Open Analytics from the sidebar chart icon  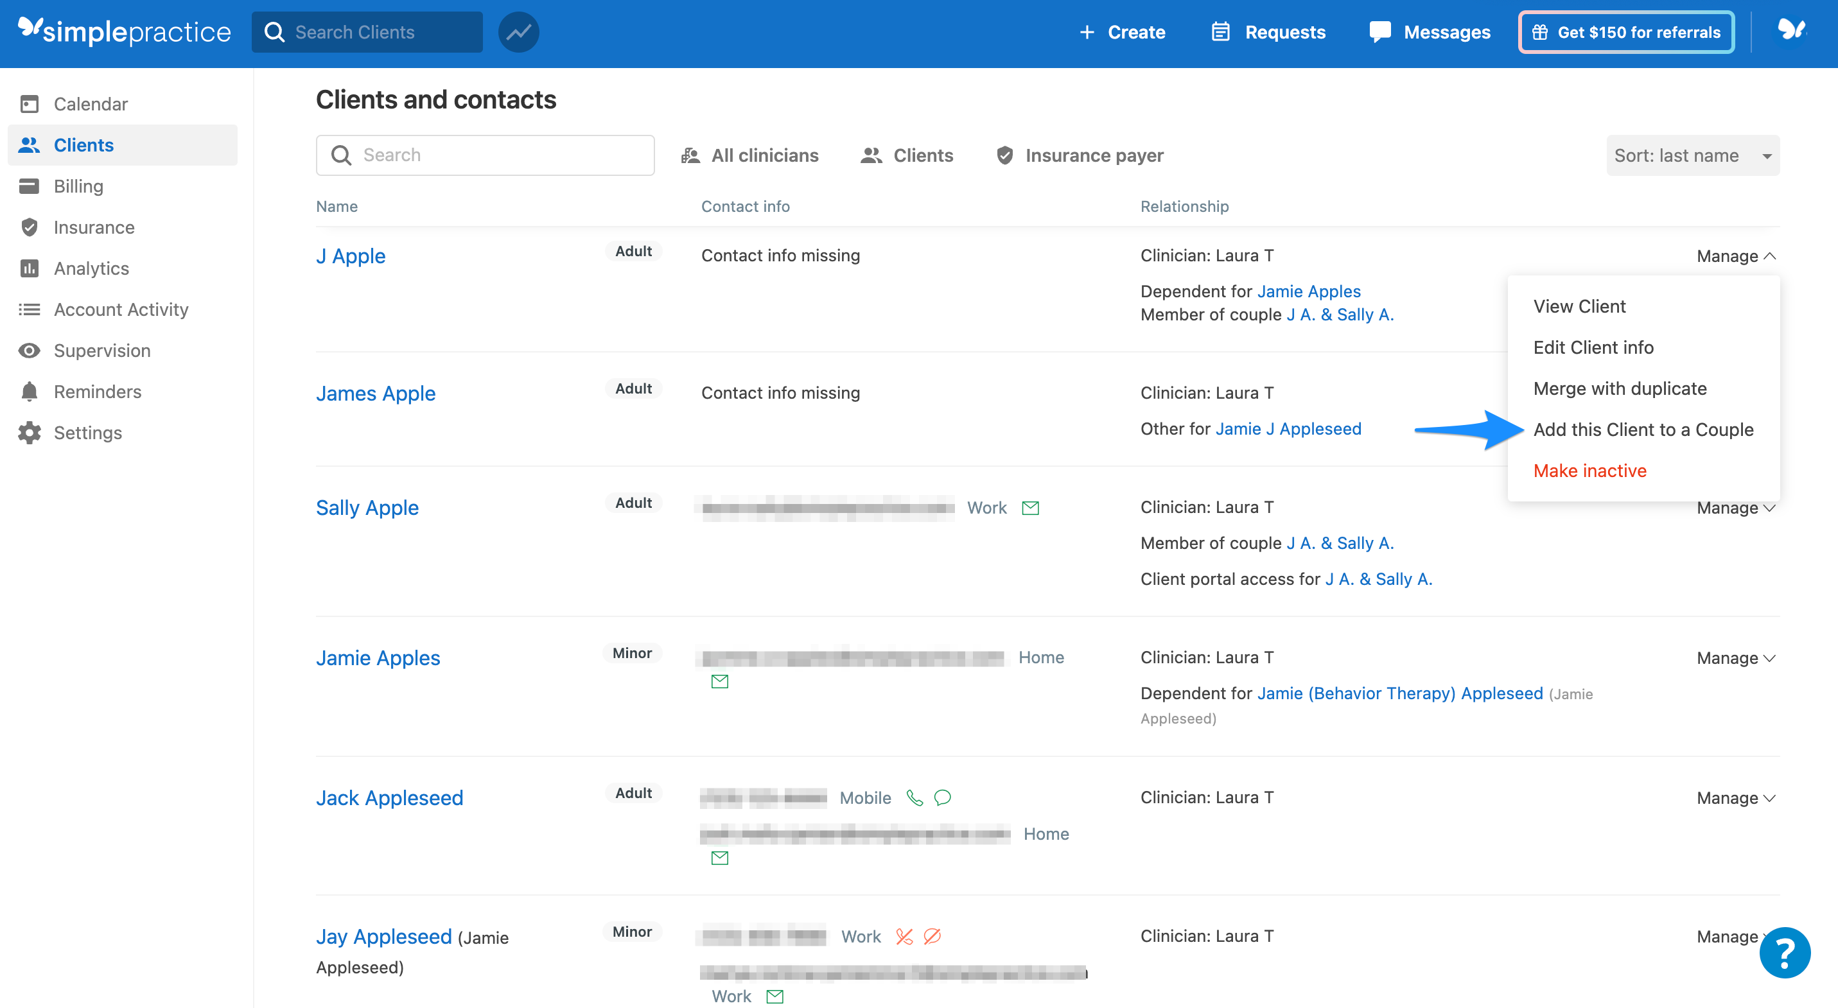(28, 268)
